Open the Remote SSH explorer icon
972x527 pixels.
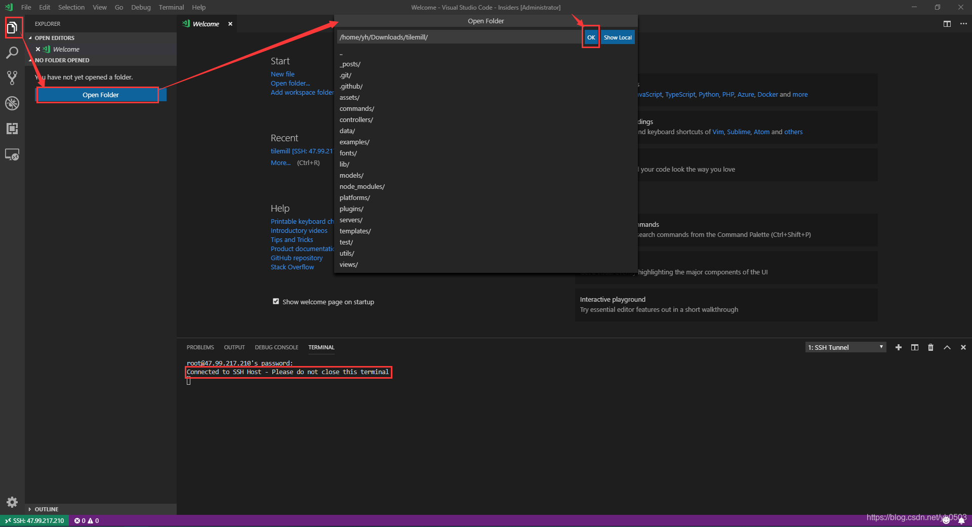pyautogui.click(x=12, y=154)
